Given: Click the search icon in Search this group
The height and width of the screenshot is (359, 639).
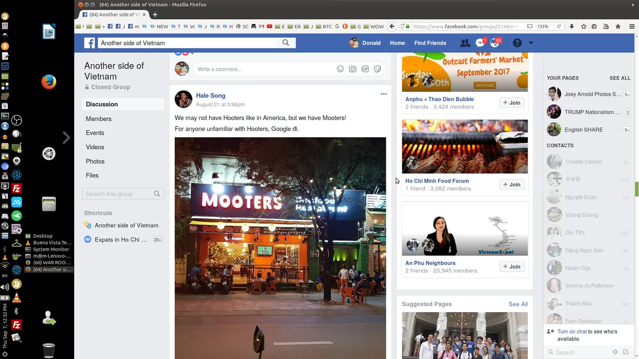Looking at the screenshot, I should 157,194.
